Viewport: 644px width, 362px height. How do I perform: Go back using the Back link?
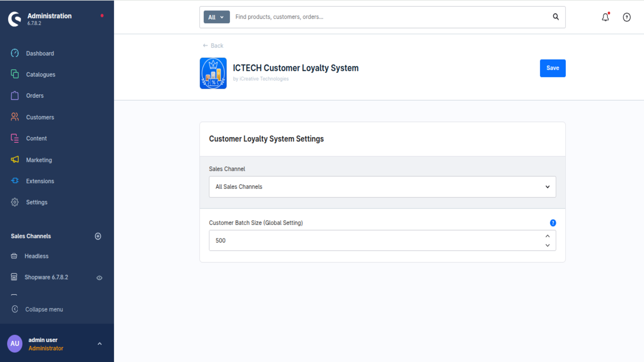coord(213,46)
